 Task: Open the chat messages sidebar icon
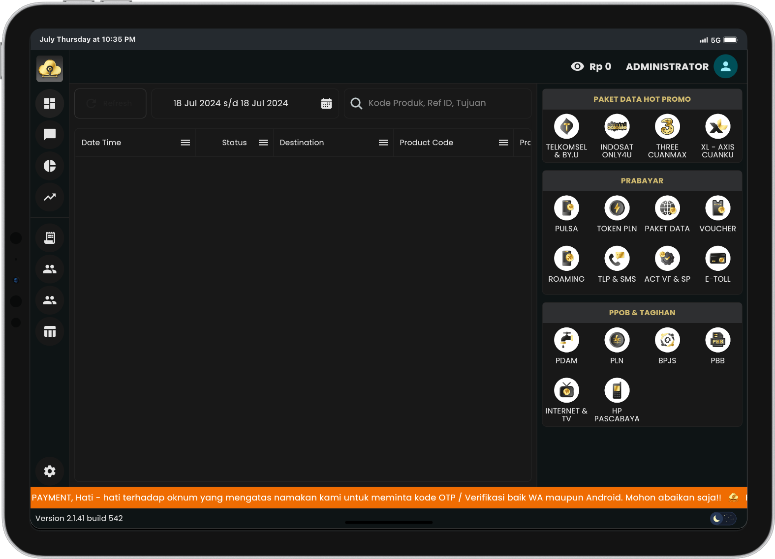click(50, 135)
